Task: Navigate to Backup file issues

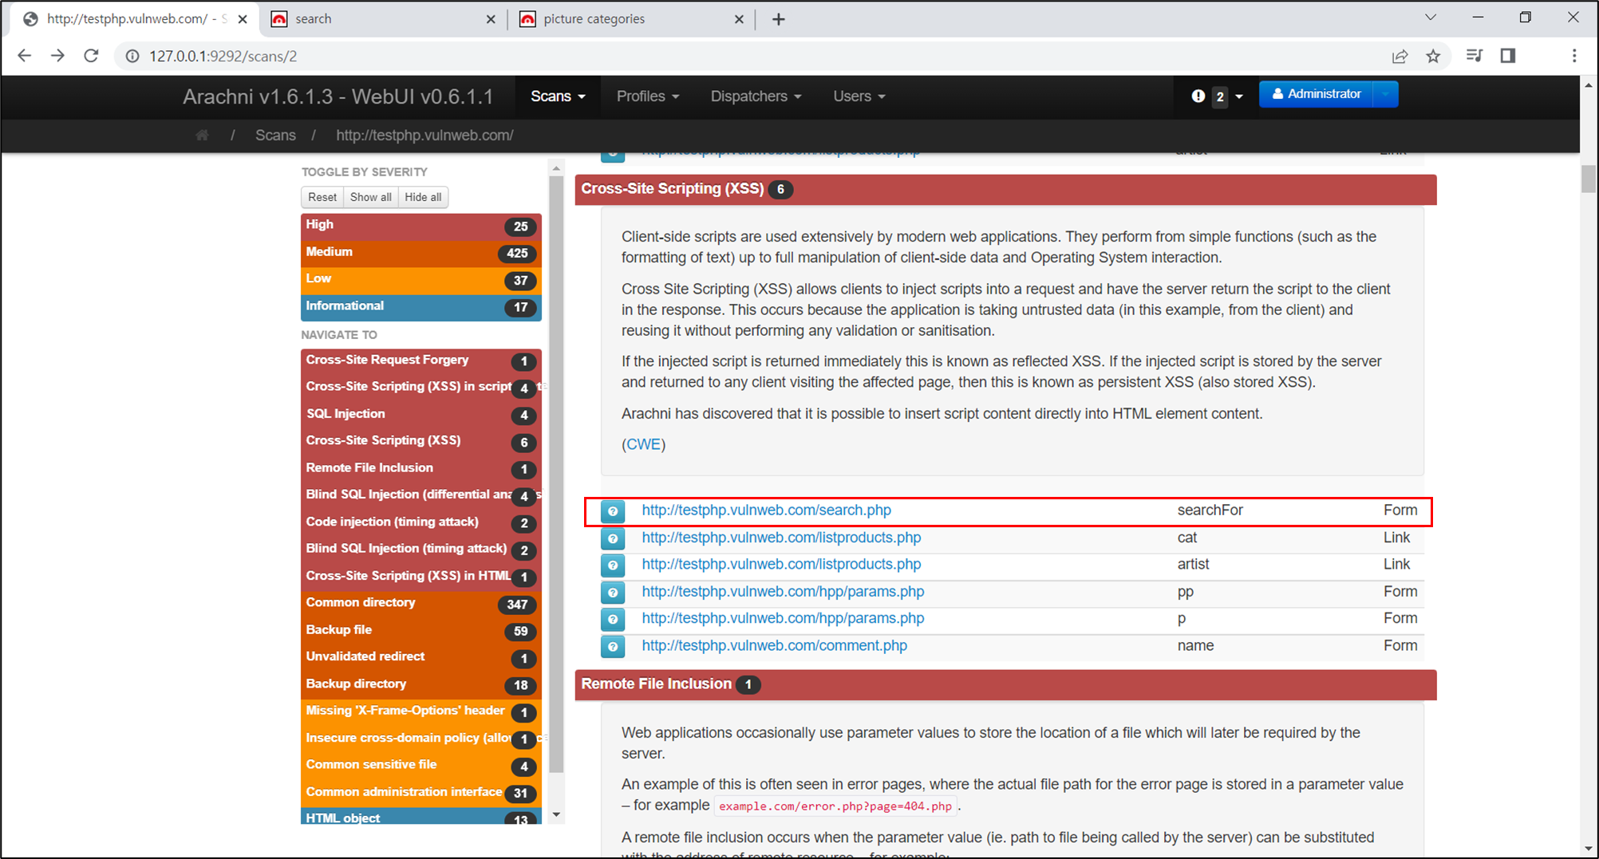Action: coord(421,630)
